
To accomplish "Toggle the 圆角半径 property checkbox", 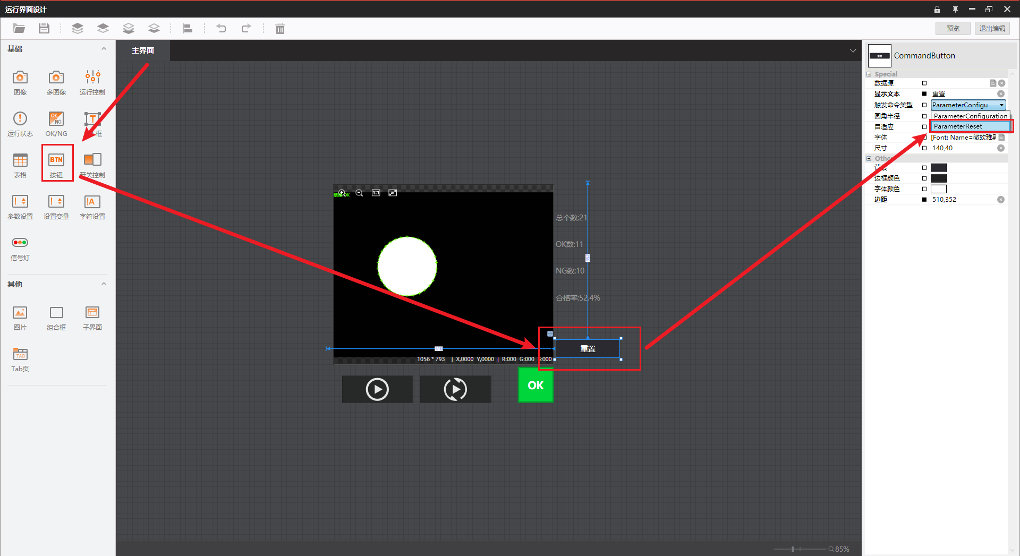I will pos(924,116).
